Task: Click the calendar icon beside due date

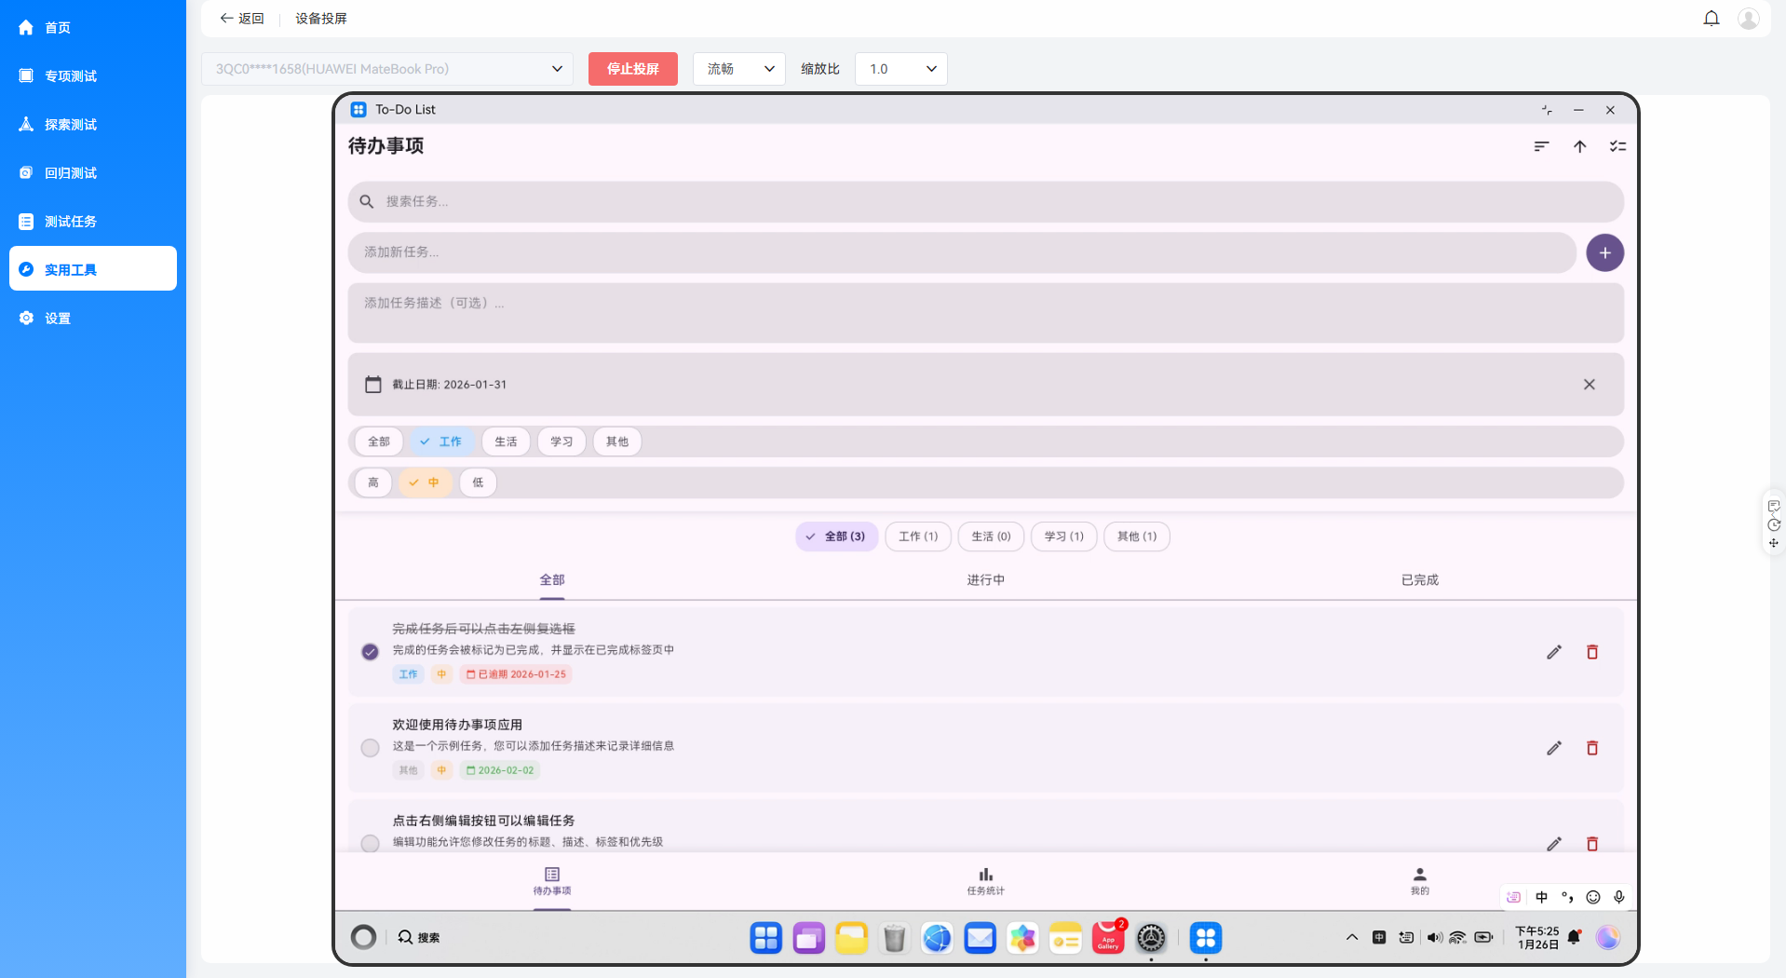Action: 373,384
